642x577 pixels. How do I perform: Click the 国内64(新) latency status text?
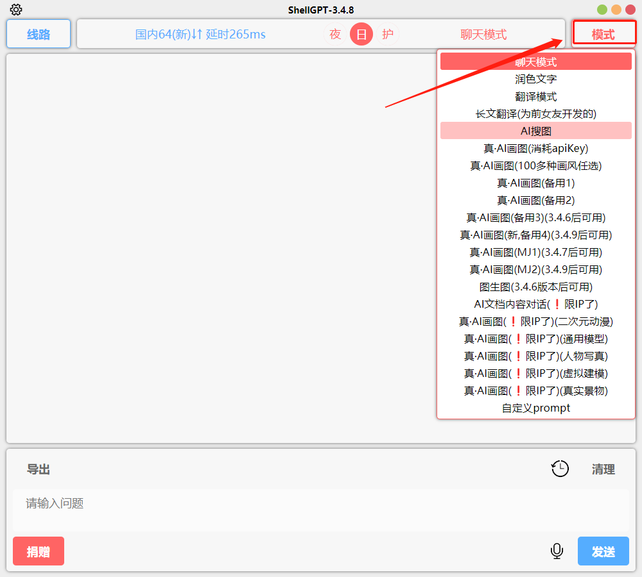[200, 35]
